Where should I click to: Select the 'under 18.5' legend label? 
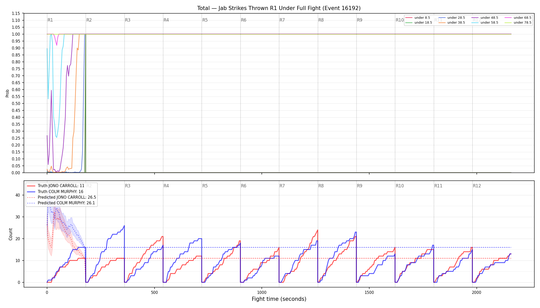[x=423, y=23]
